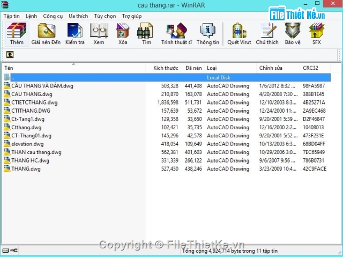
Task: Sort by Loại column header
Action: pos(230,68)
